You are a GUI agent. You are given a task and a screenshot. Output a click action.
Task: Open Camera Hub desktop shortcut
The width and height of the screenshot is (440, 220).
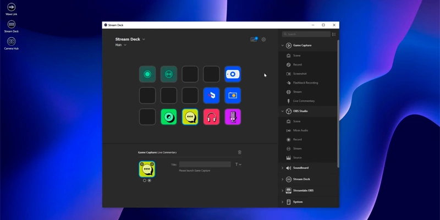click(x=11, y=44)
